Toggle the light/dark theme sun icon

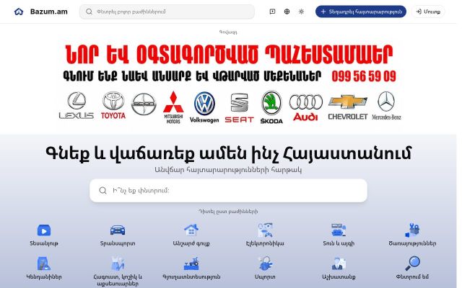(x=301, y=12)
